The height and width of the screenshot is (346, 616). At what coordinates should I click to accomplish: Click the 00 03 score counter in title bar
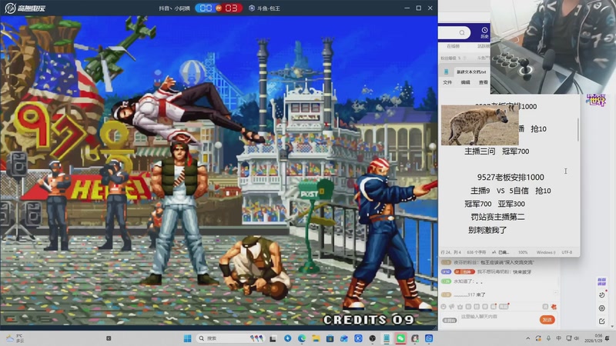(x=219, y=8)
